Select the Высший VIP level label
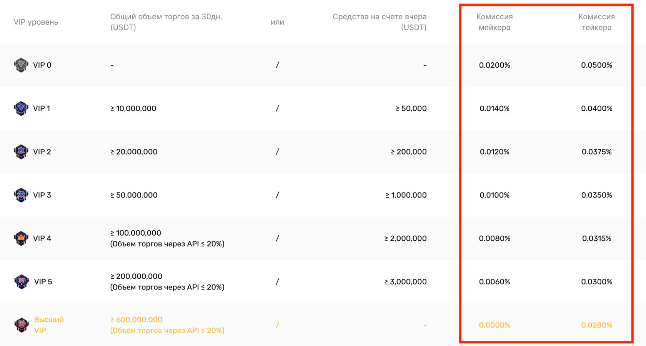The width and height of the screenshot is (646, 346). coord(49,325)
